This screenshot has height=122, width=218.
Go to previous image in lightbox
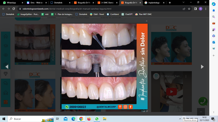pyautogui.click(x=7, y=67)
